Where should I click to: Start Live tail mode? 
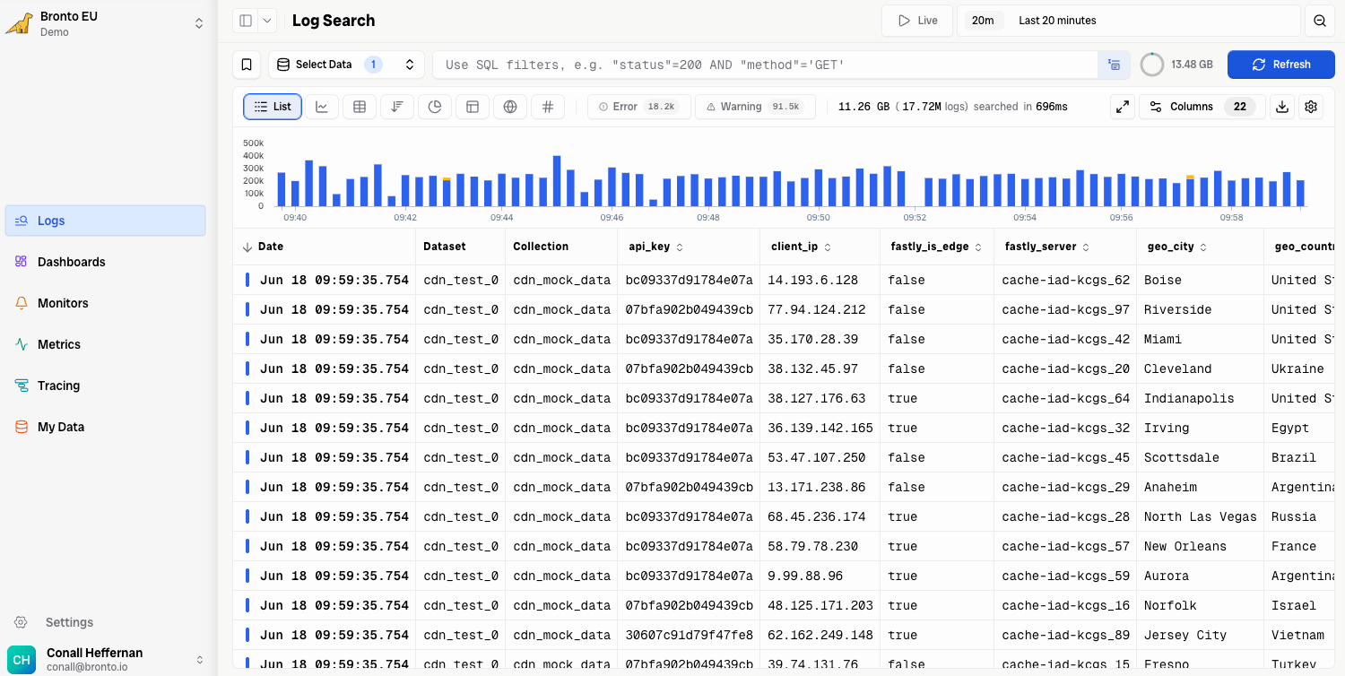(x=917, y=21)
